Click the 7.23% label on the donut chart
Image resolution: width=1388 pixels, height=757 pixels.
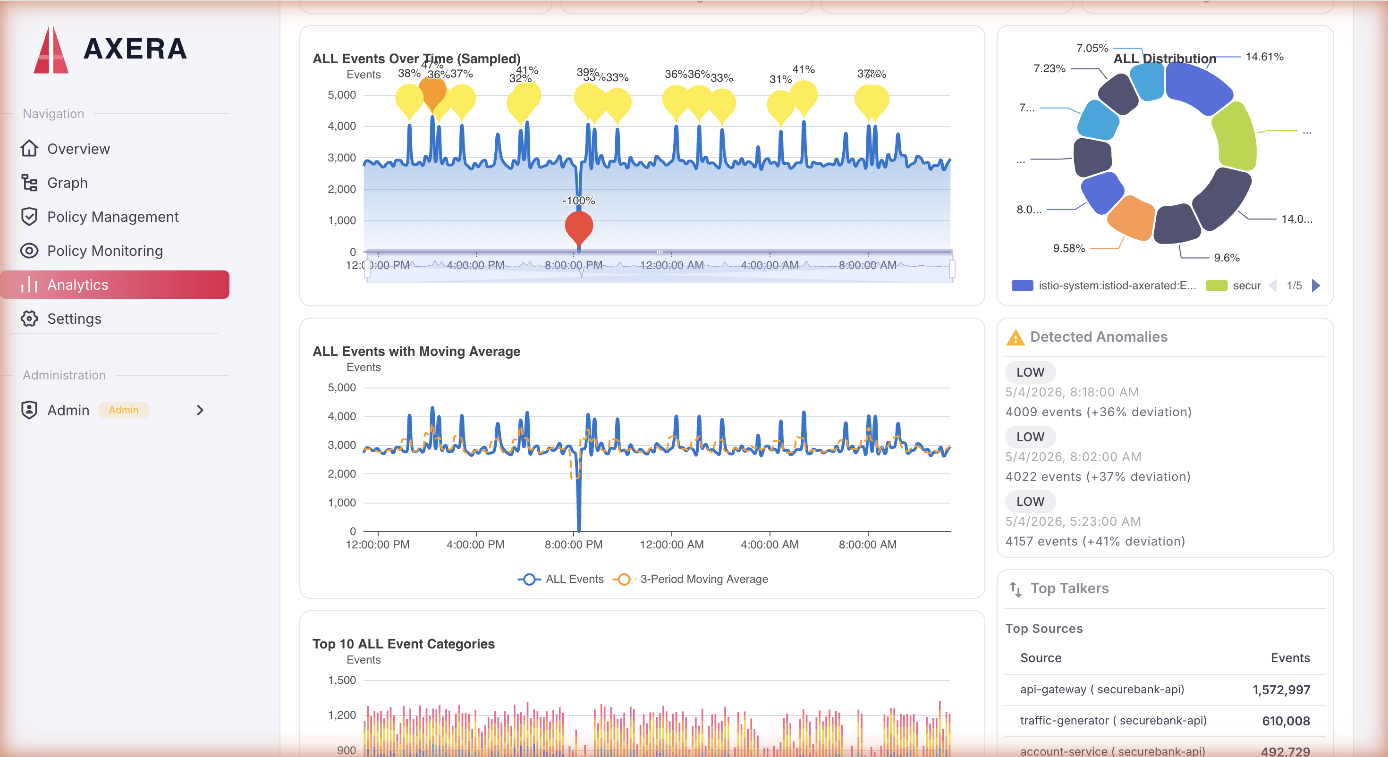[x=1049, y=68]
